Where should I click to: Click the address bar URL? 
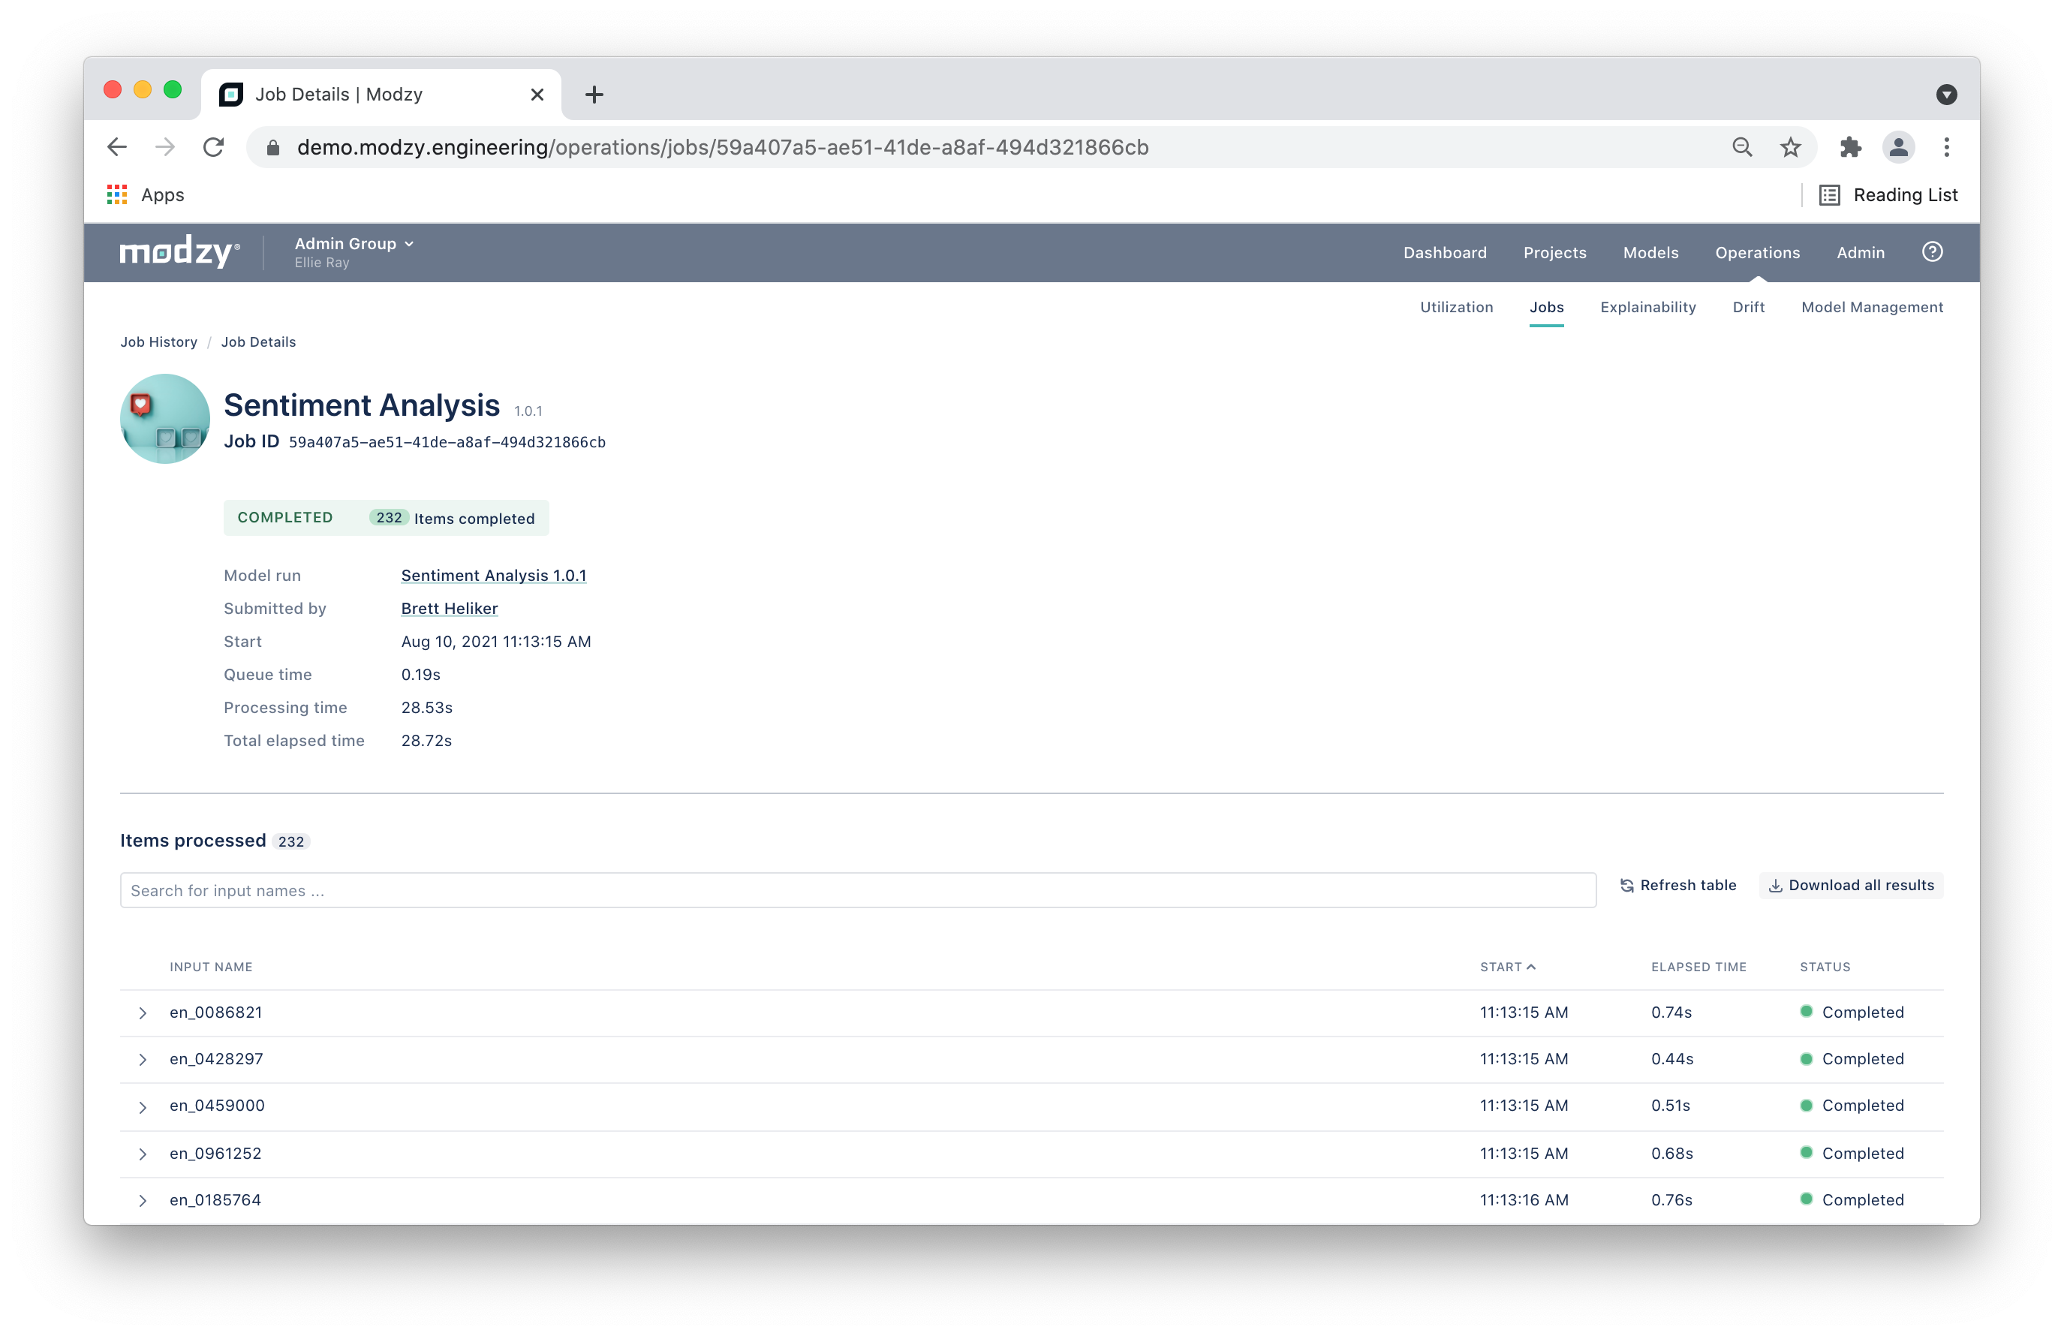pyautogui.click(x=722, y=147)
